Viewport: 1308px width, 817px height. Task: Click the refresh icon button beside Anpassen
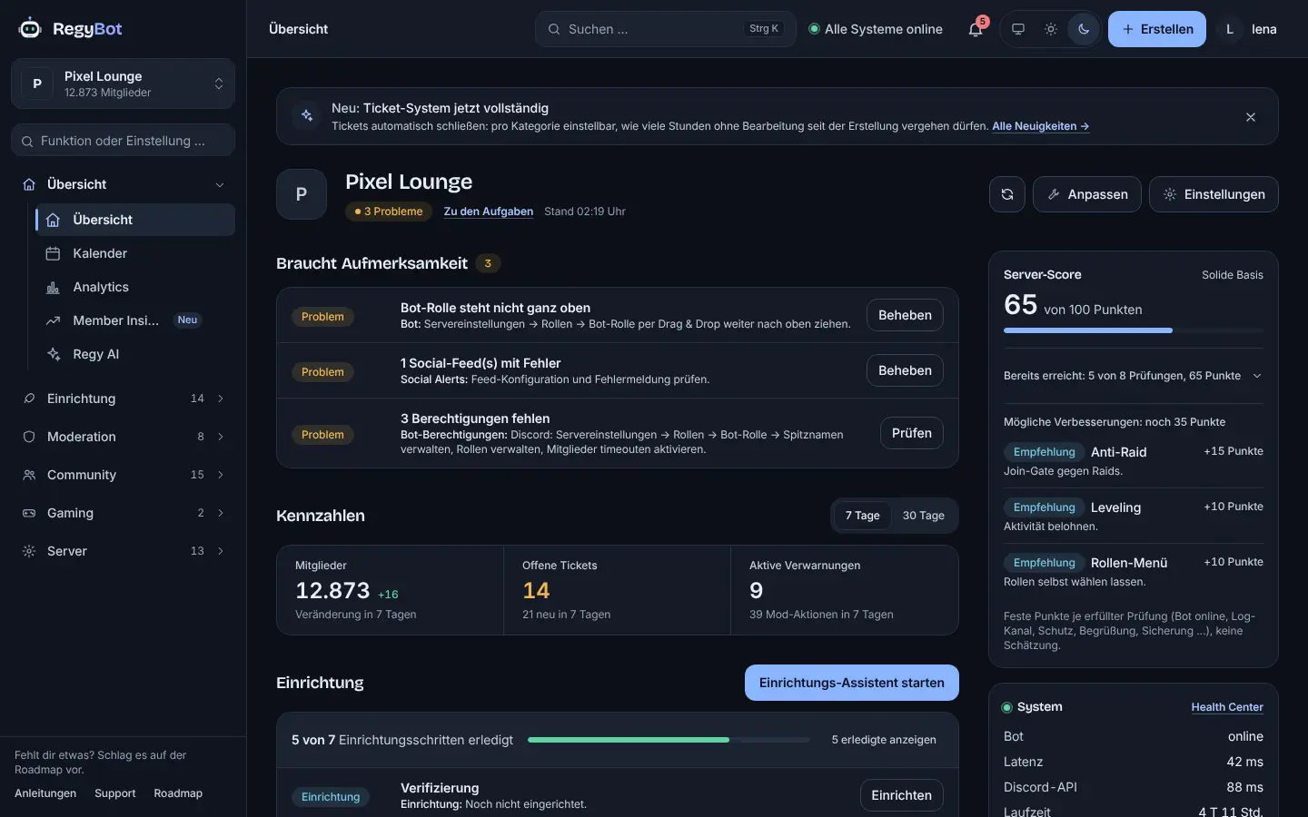click(x=1007, y=194)
